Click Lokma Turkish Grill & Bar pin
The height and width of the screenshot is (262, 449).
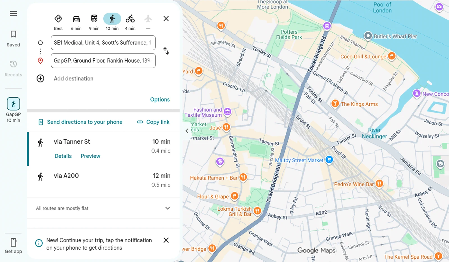click(x=257, y=210)
